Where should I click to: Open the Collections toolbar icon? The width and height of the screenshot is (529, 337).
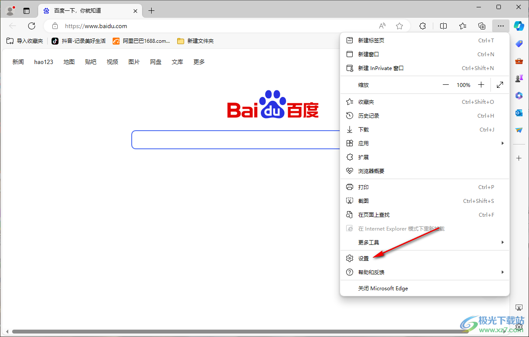tap(482, 26)
